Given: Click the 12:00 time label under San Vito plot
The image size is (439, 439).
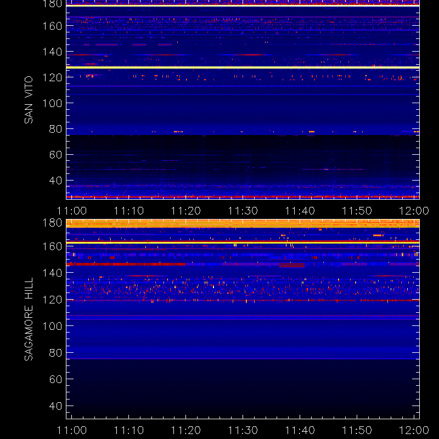Looking at the screenshot, I should click(x=414, y=211).
